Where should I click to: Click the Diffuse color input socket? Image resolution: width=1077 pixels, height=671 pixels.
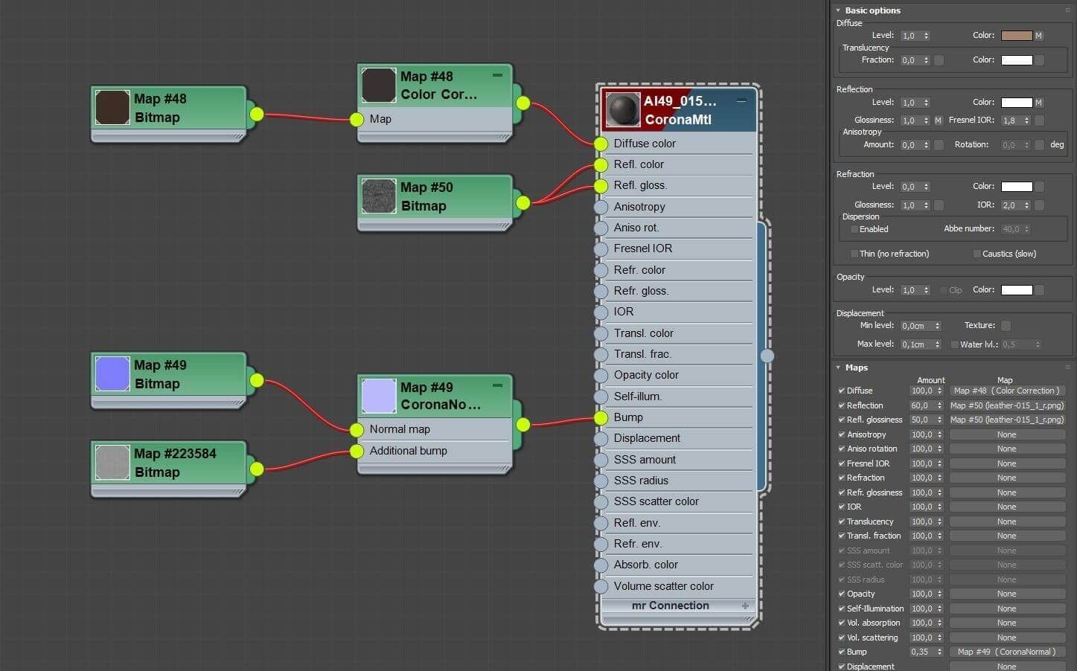point(601,144)
